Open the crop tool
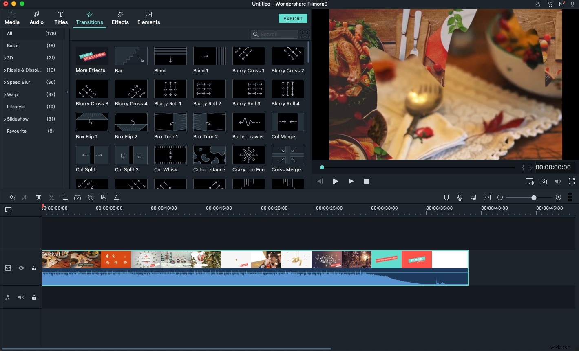Viewport: 579px width, 351px height. pos(64,197)
